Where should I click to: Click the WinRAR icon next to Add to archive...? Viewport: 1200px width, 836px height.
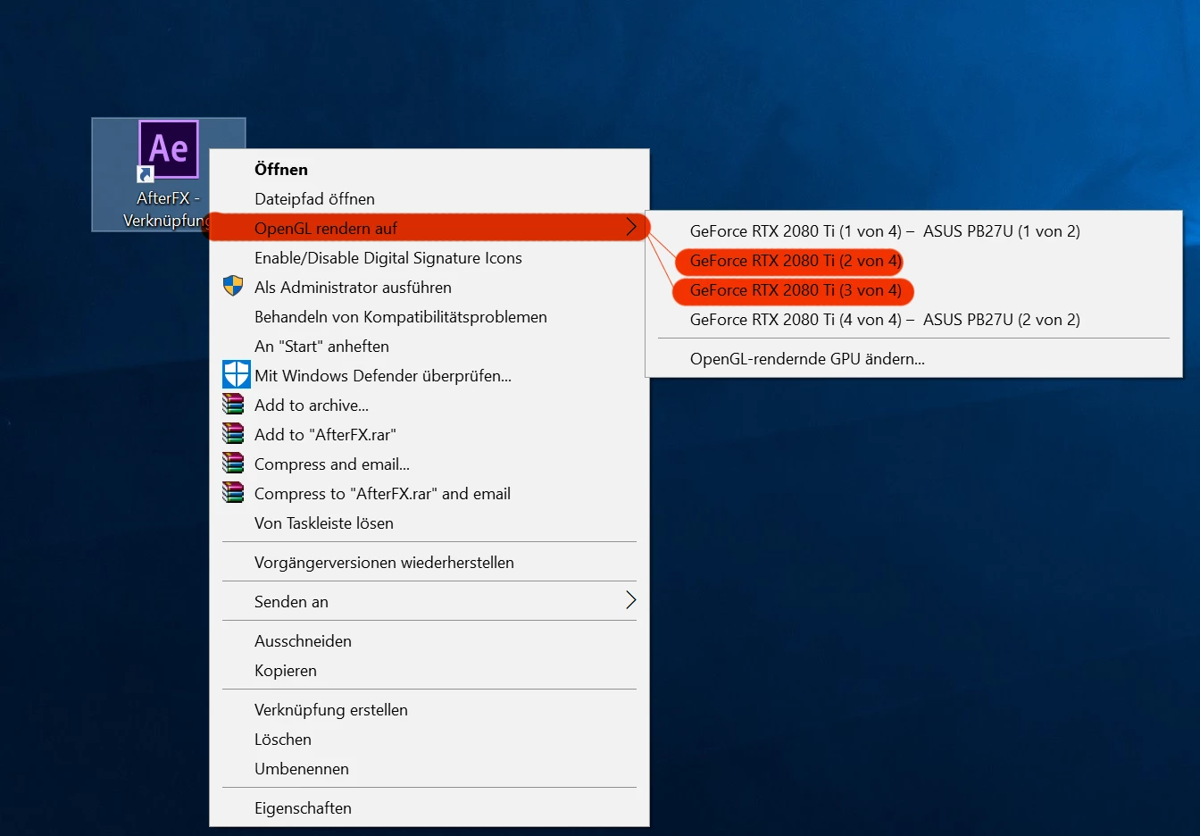click(x=233, y=405)
